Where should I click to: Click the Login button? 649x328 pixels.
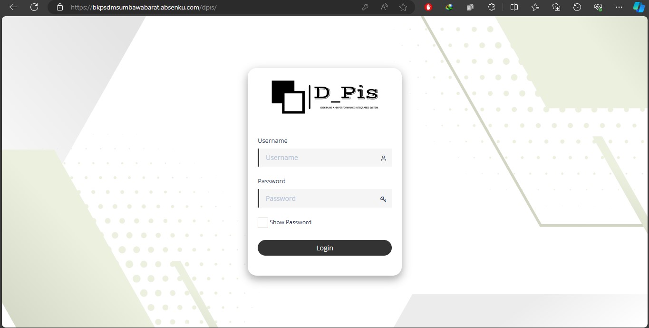pos(324,248)
